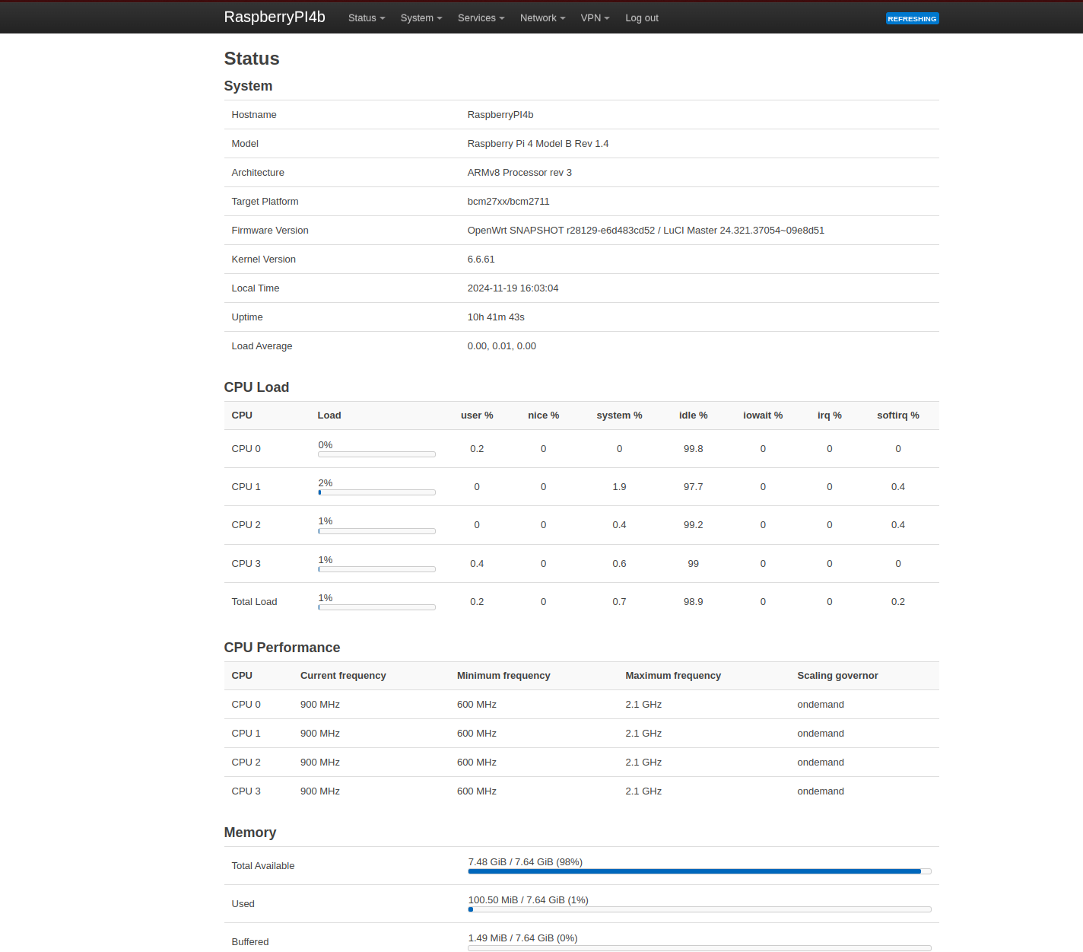The height and width of the screenshot is (952, 1083).
Task: Open the Status dropdown menu
Action: [367, 18]
